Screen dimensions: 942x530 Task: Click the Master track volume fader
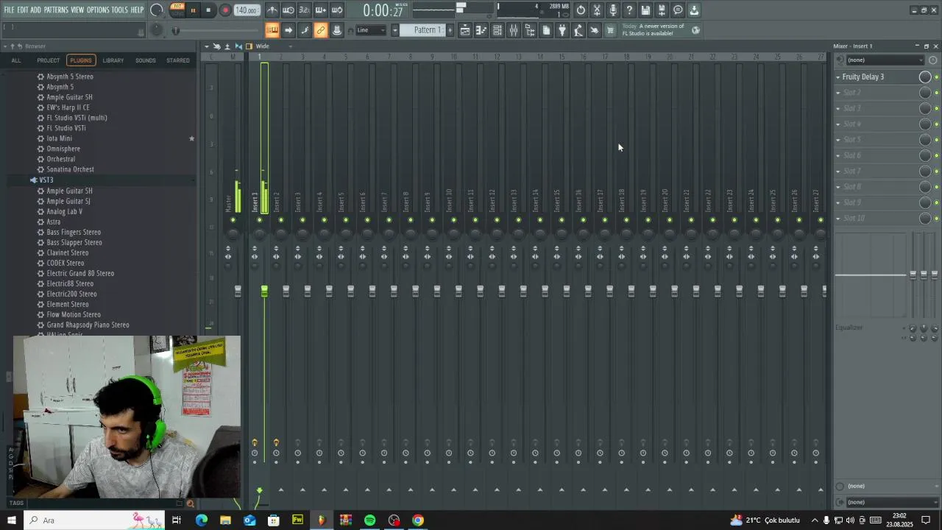pyautogui.click(x=238, y=292)
